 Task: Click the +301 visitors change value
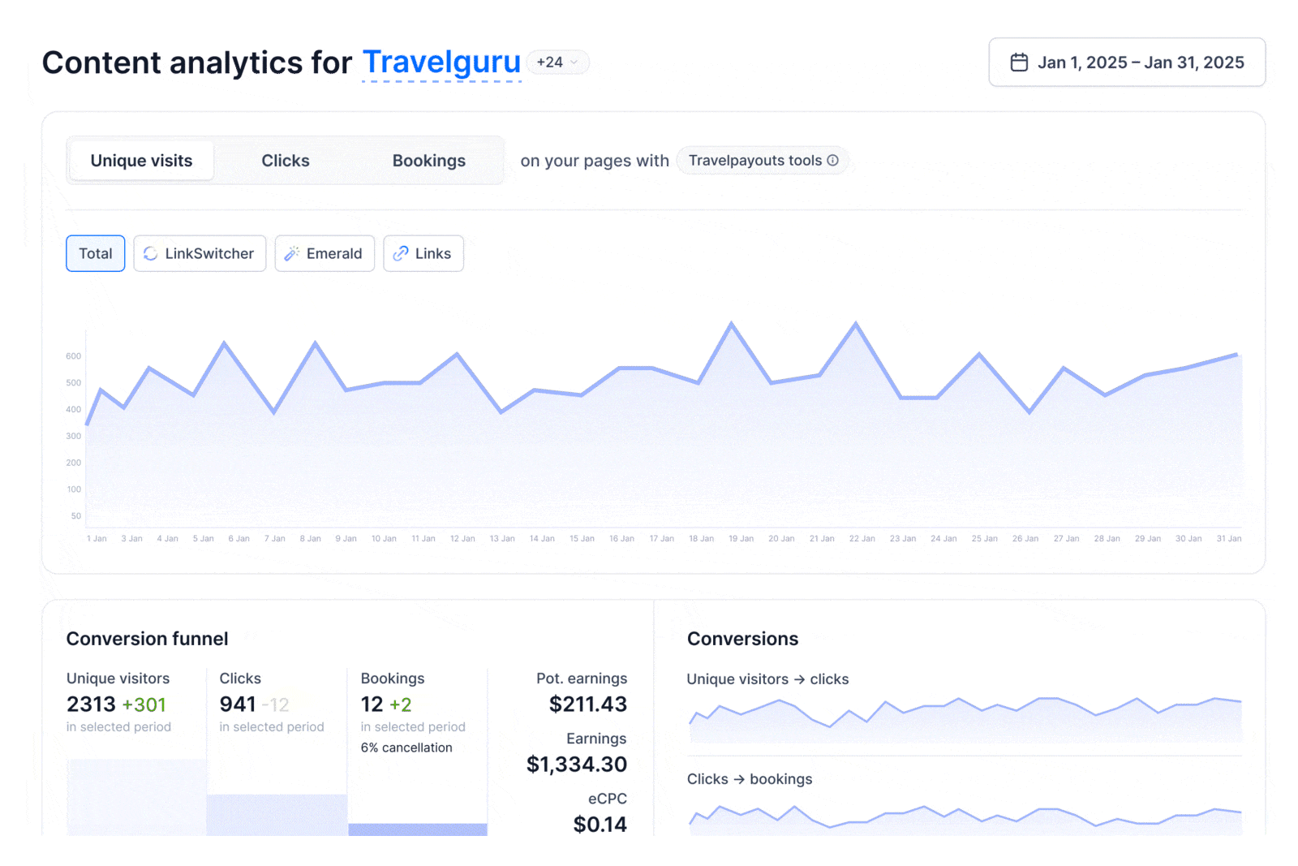[x=144, y=704]
